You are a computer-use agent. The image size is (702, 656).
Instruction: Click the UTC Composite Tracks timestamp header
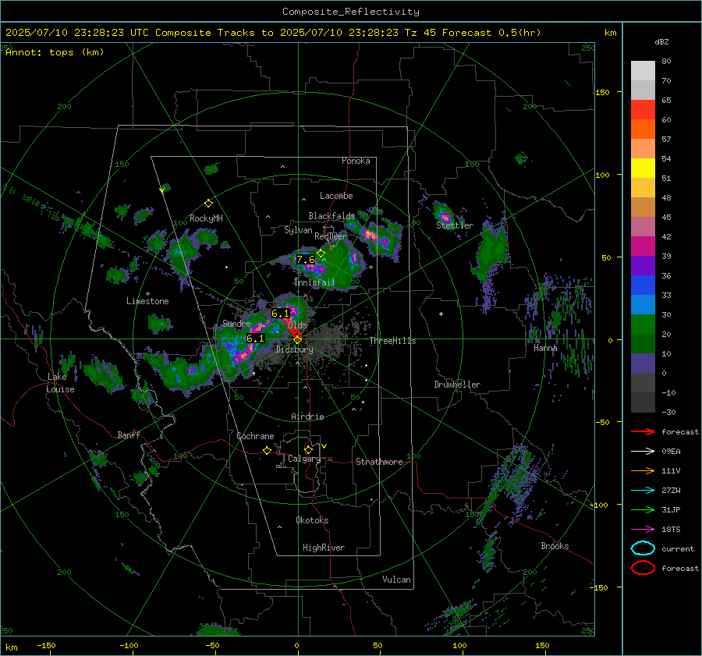click(x=273, y=33)
